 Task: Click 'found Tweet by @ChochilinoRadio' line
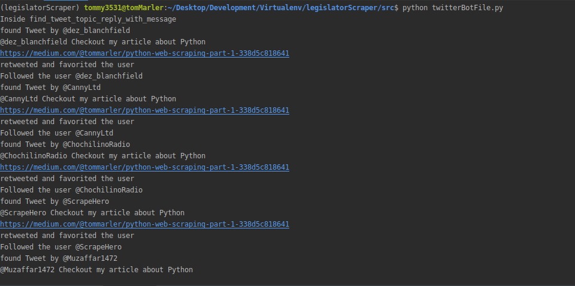click(x=65, y=144)
